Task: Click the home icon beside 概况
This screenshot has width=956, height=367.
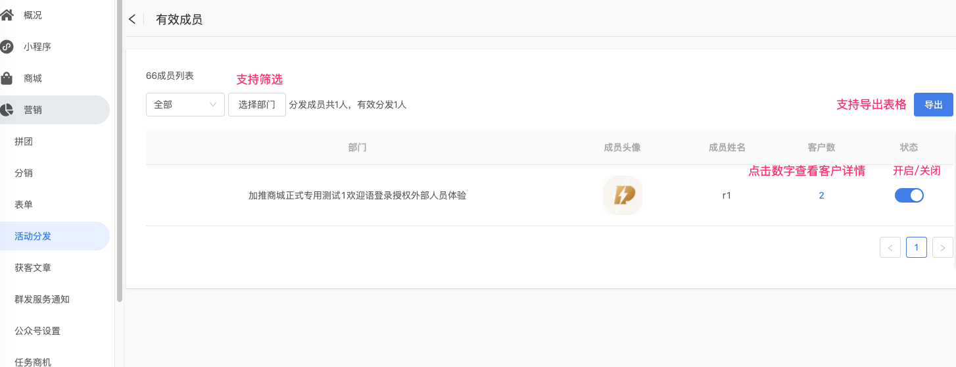Action: 7,14
